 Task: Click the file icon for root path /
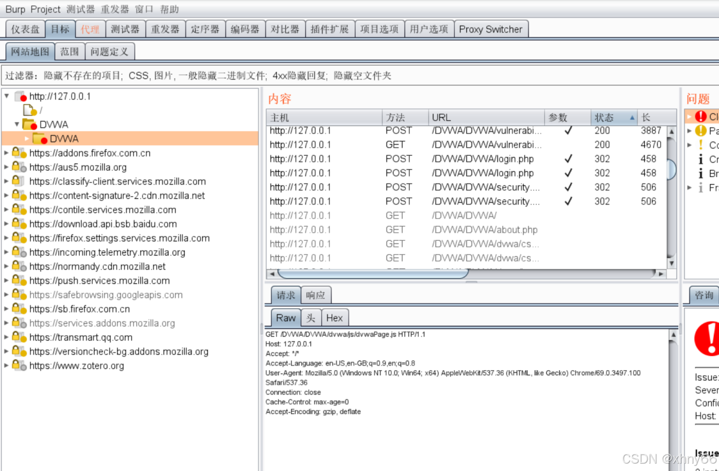click(x=29, y=111)
